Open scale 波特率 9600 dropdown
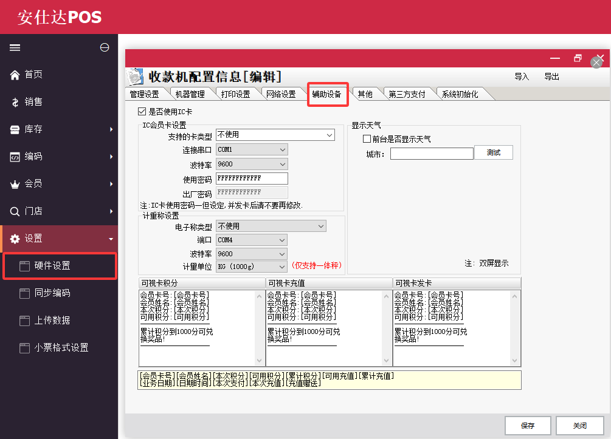The height and width of the screenshot is (439, 611). (251, 254)
